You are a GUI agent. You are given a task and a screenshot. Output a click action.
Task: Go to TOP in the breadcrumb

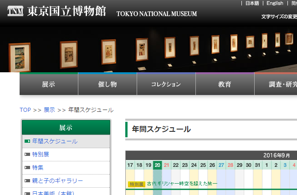(25, 110)
